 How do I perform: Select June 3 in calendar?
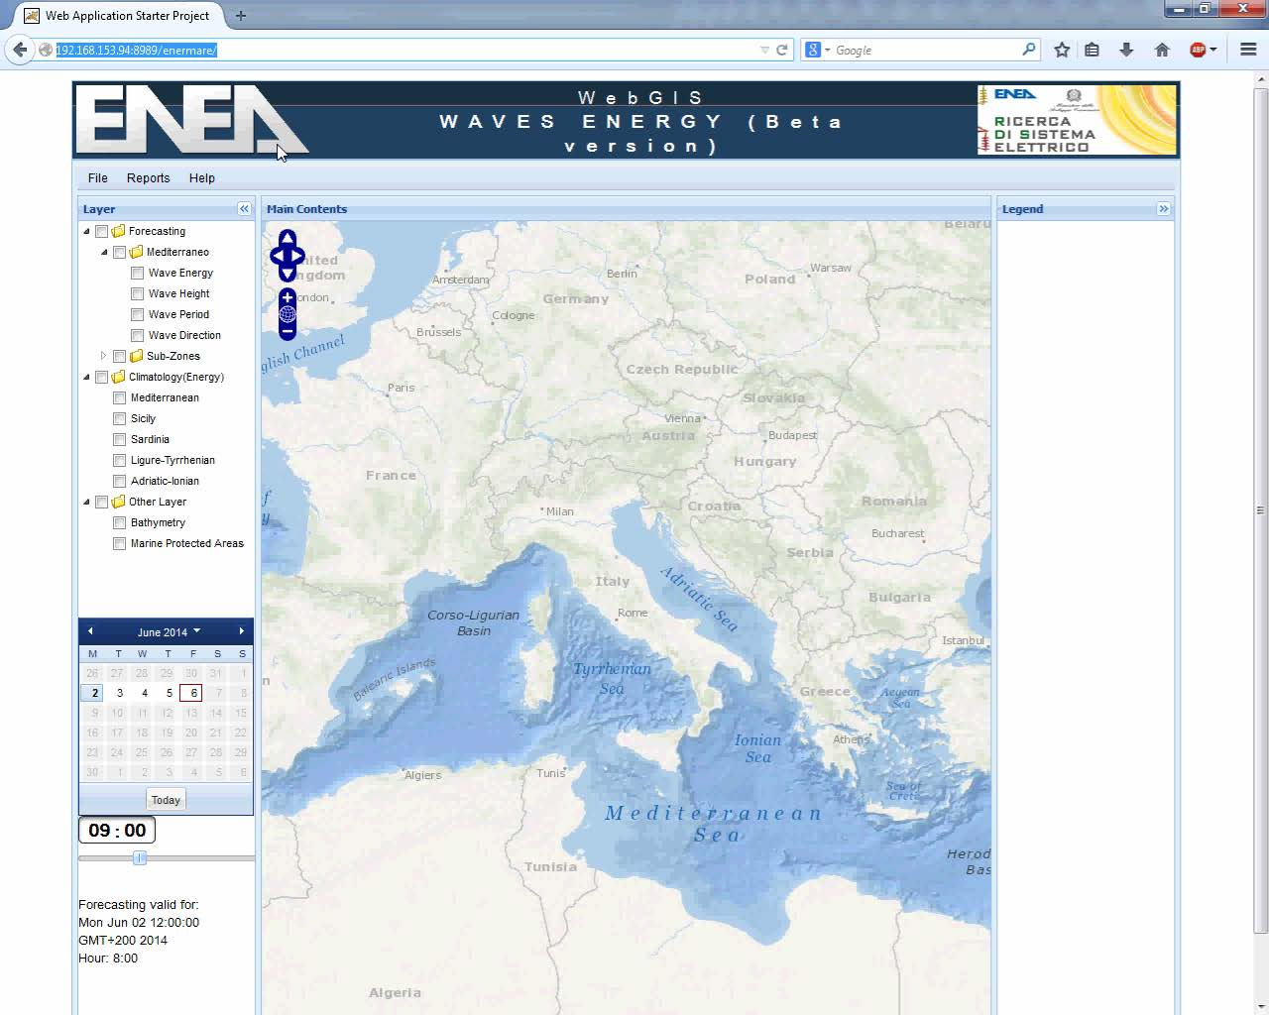pos(119,693)
